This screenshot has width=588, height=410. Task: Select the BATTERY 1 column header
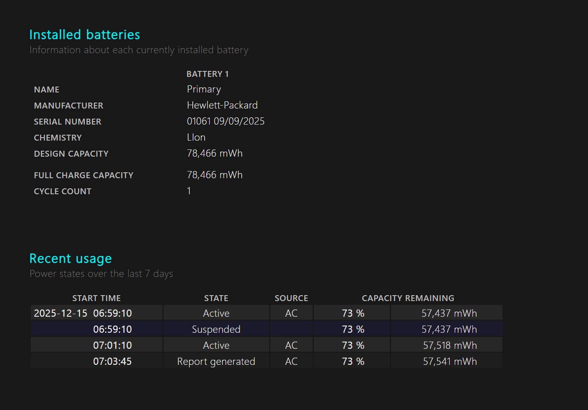(208, 74)
